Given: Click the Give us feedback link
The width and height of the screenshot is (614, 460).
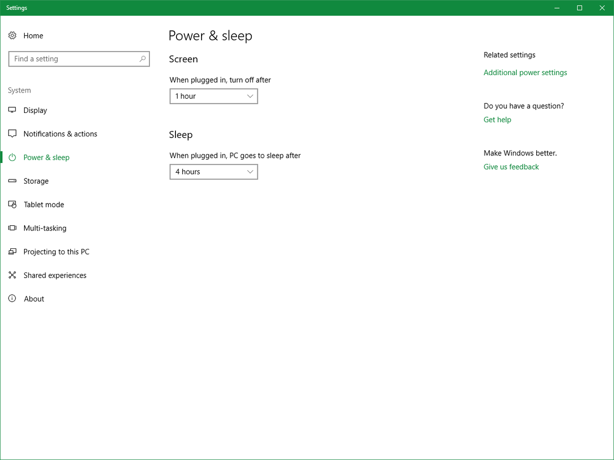Looking at the screenshot, I should (511, 166).
